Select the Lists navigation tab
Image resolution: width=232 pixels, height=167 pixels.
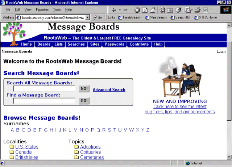click(59, 44)
